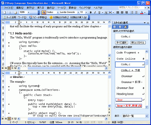
Task: Open the ツール(T) menu
Action: [62, 8]
